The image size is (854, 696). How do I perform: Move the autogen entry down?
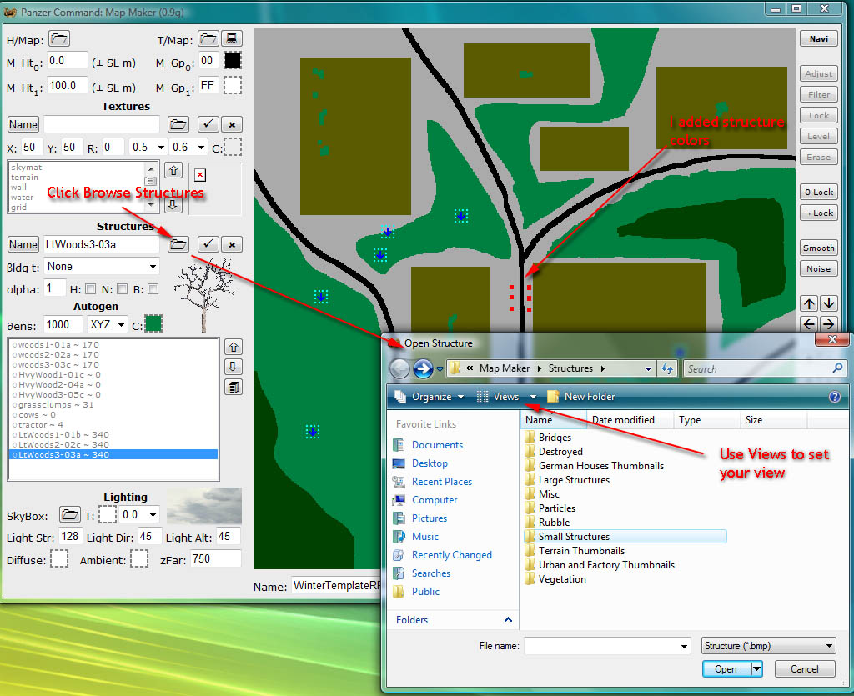pyautogui.click(x=234, y=367)
